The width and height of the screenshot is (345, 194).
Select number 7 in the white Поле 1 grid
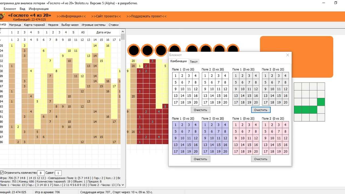189,82
